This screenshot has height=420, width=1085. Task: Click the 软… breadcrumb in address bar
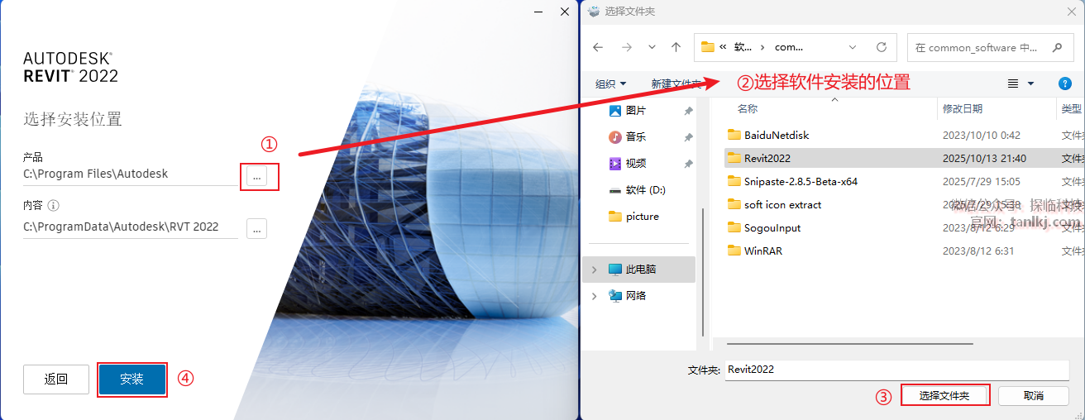click(x=743, y=47)
